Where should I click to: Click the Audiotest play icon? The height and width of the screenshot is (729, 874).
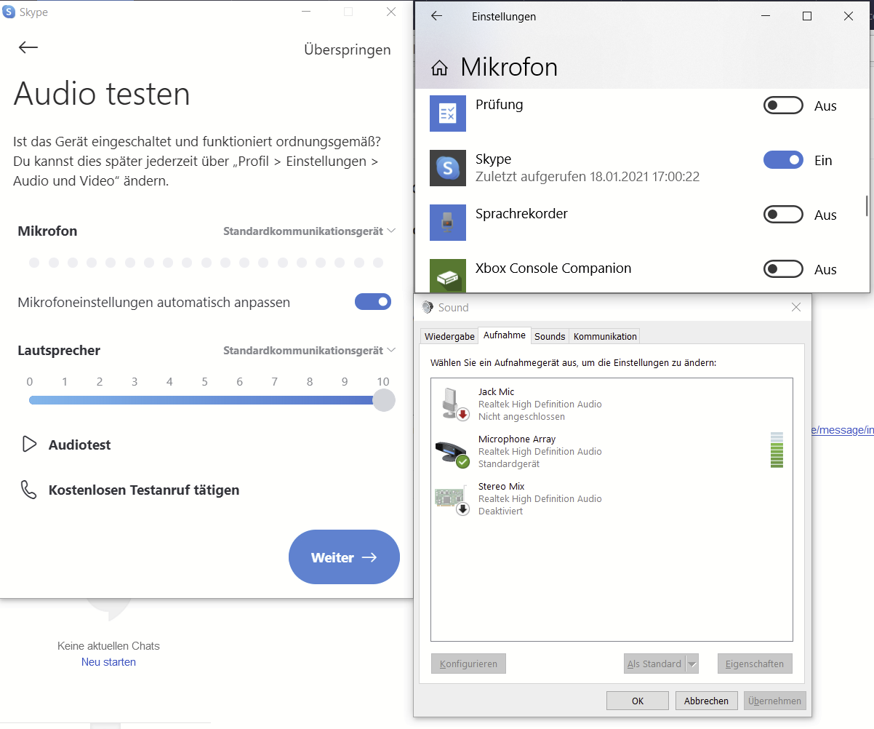tap(29, 445)
